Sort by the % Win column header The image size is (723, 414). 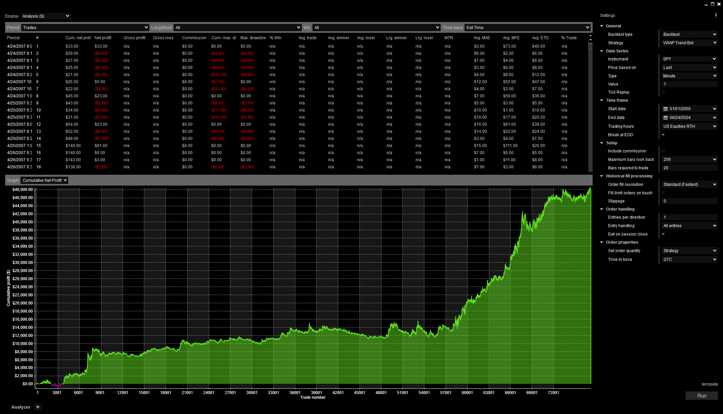[x=275, y=38]
